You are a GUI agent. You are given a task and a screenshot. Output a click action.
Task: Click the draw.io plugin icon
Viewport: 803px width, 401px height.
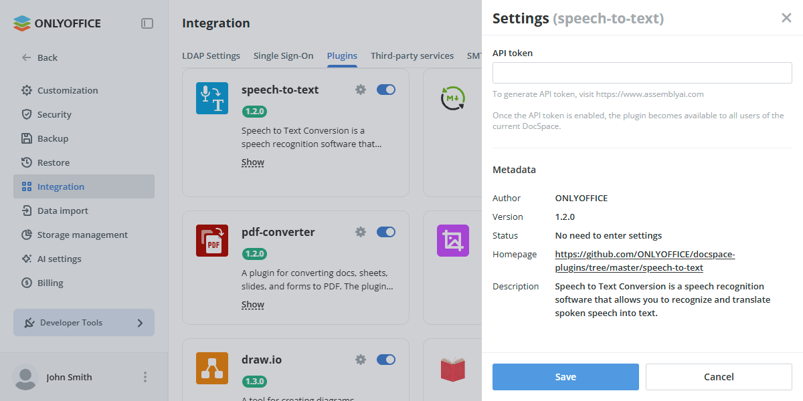tap(212, 368)
